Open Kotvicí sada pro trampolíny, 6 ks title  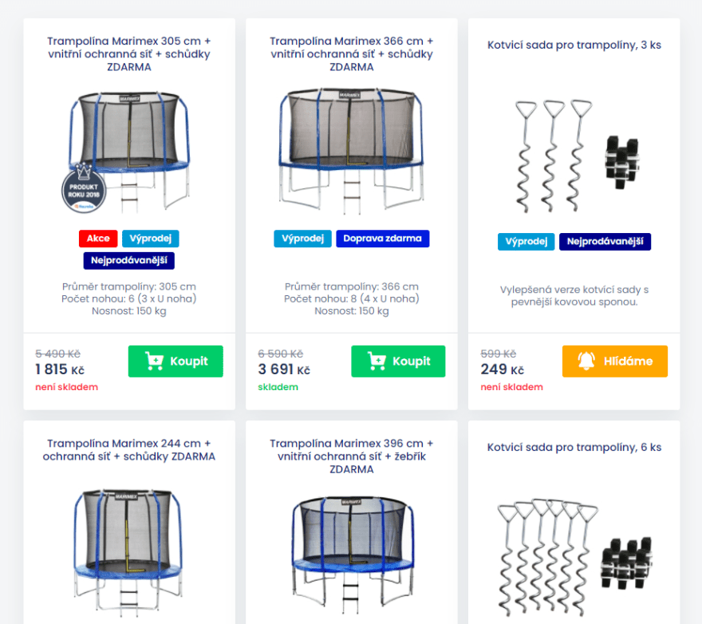pyautogui.click(x=574, y=447)
